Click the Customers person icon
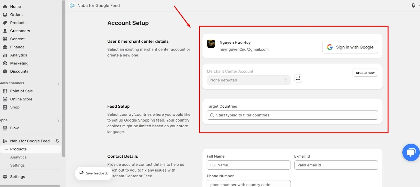 [5, 31]
